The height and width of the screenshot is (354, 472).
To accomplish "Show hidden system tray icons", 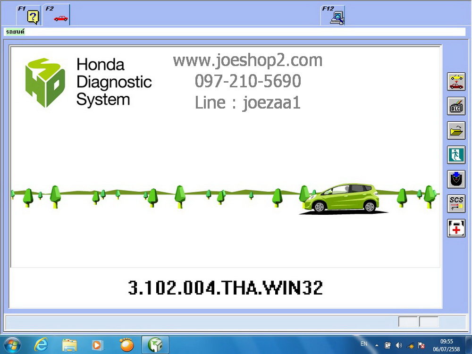I will coord(377,345).
